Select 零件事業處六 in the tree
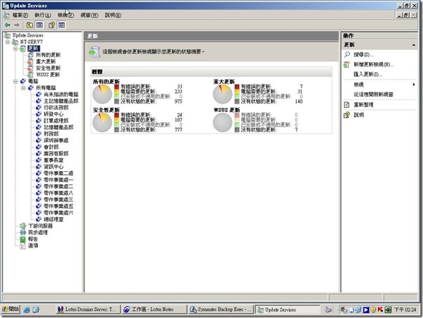The height and width of the screenshot is (318, 423). [x=59, y=213]
